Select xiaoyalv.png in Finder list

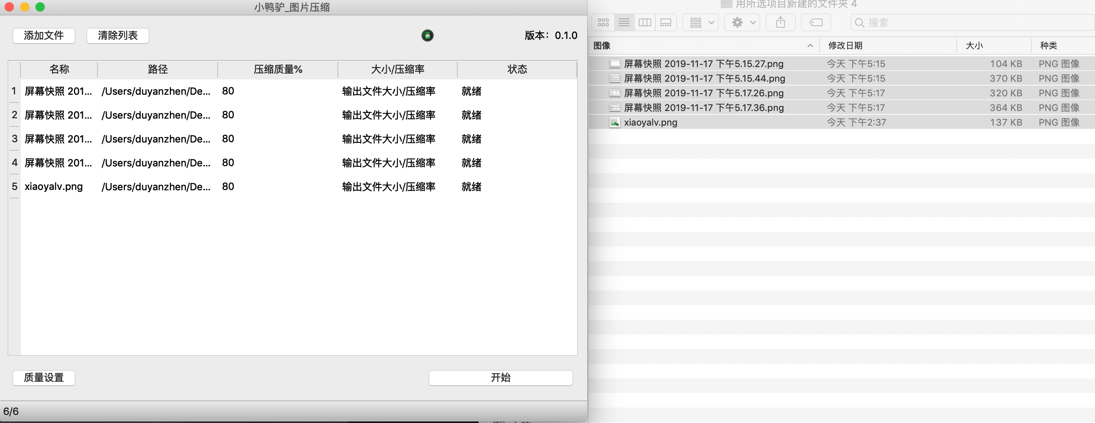841,123
